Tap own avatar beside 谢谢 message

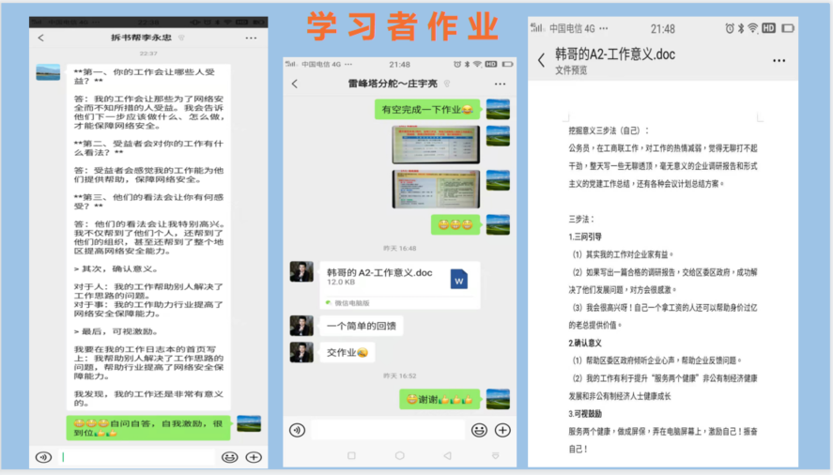click(498, 399)
